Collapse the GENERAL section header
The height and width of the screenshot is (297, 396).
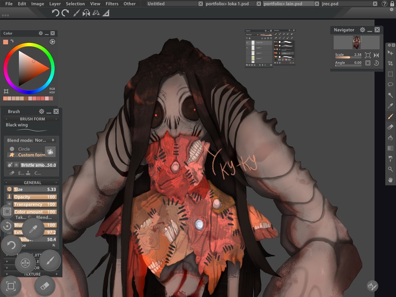(32, 183)
